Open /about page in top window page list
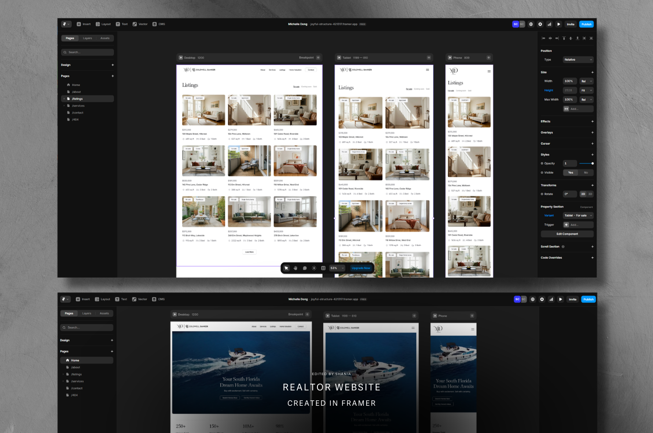Viewport: 653px width, 433px height. 87,92
